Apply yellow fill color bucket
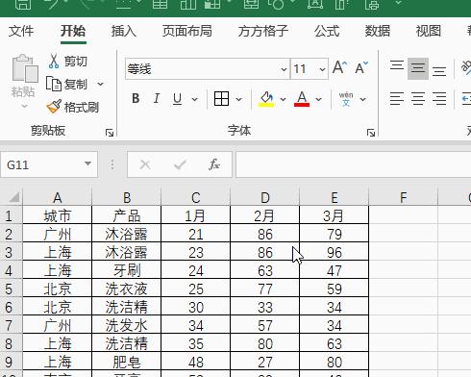This screenshot has height=377, width=471. tap(266, 98)
